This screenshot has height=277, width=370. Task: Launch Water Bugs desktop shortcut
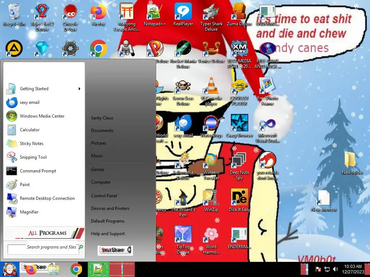[211, 126]
